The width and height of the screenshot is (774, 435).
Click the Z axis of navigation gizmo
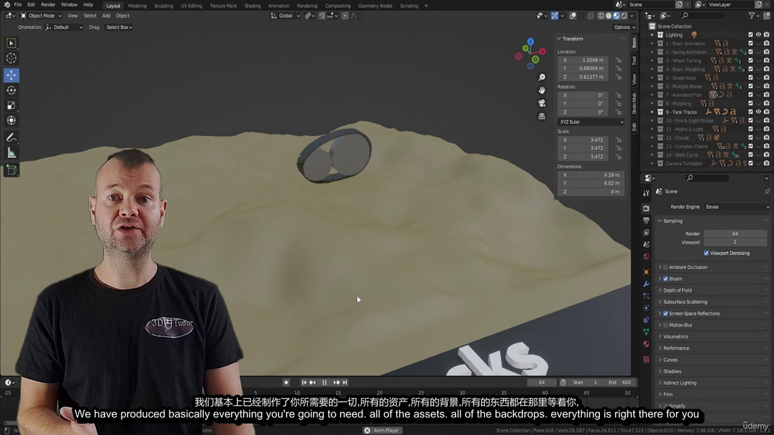530,42
